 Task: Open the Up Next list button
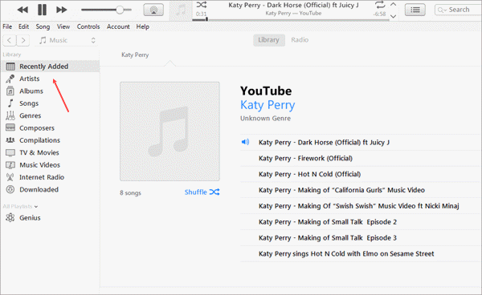(x=415, y=10)
